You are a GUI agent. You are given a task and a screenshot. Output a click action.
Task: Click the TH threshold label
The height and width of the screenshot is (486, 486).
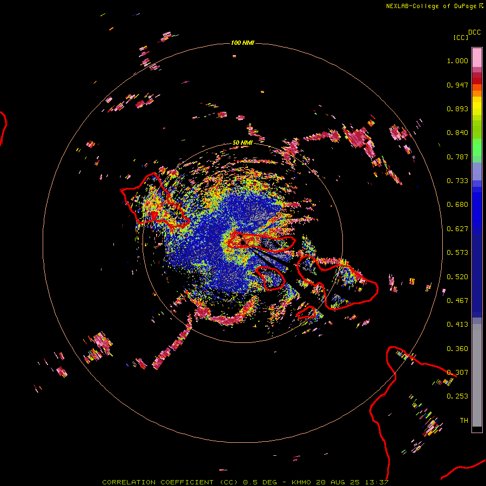pyautogui.click(x=464, y=421)
